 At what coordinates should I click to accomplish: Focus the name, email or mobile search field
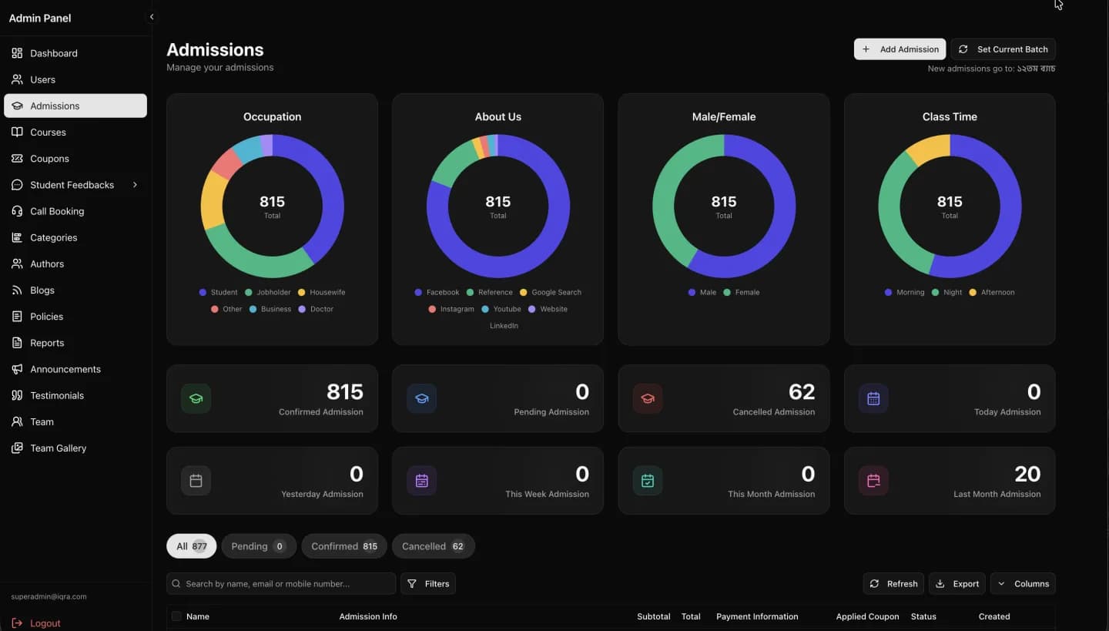click(x=281, y=584)
